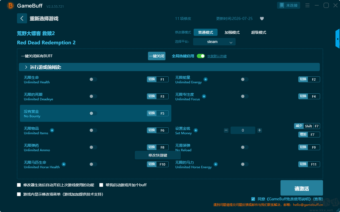The width and height of the screenshot is (340, 212).
Task: Click the 一键关闭所有BUFF label
Action: (x=37, y=56)
